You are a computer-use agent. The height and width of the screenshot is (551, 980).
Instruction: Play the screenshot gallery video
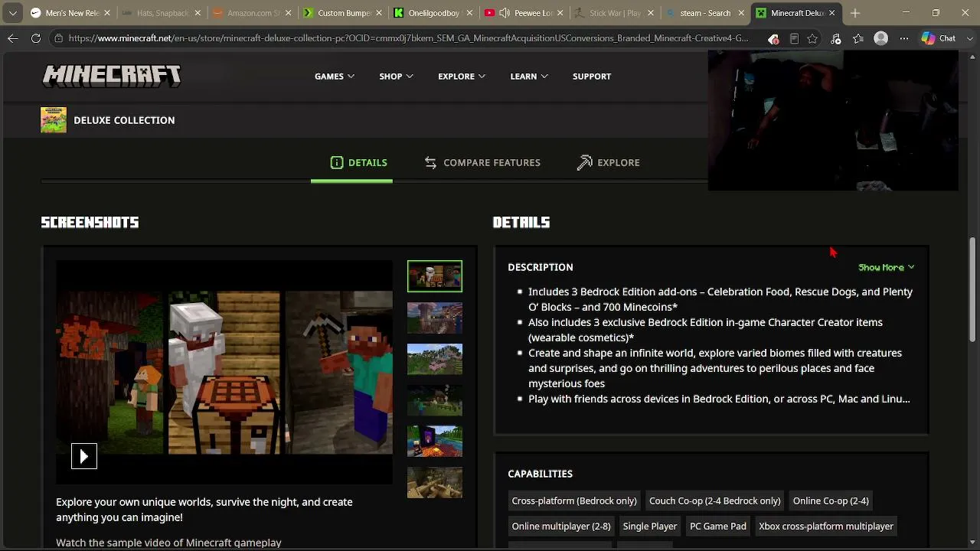click(84, 456)
